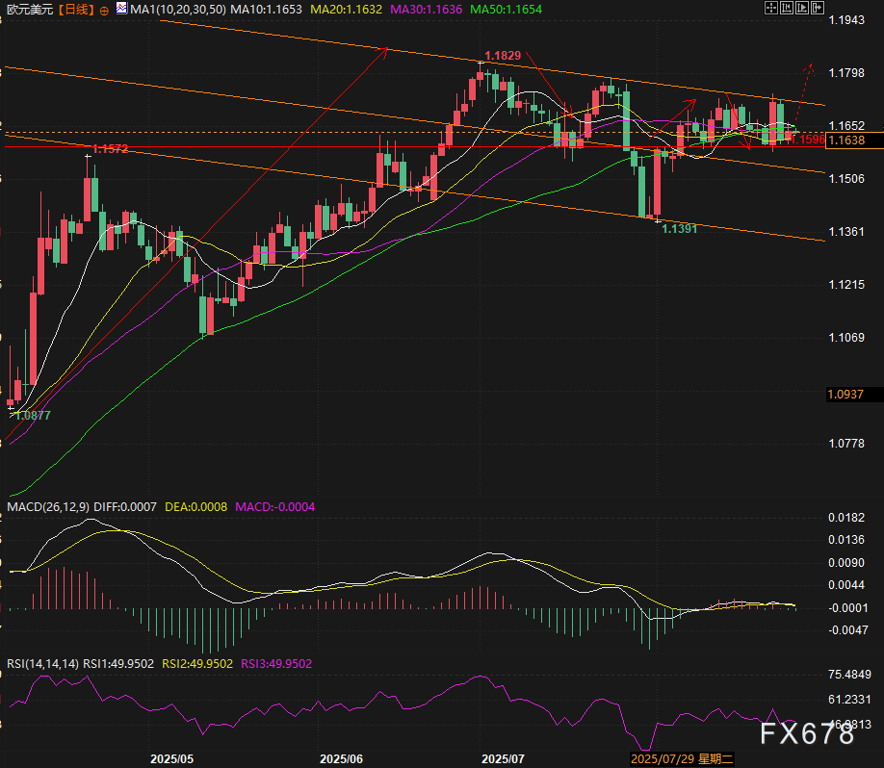
Task: Click the orange circled-plus icon beside 日线
Action: (x=104, y=9)
